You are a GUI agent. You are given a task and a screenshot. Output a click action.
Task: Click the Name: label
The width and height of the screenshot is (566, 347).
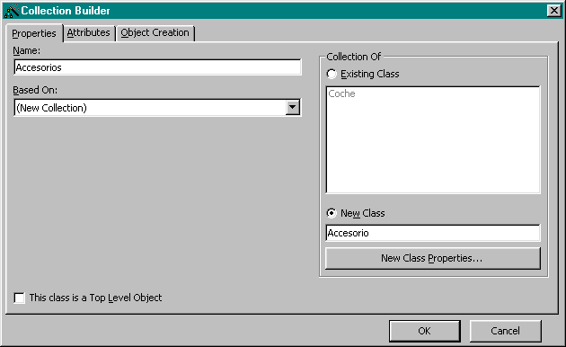point(27,50)
